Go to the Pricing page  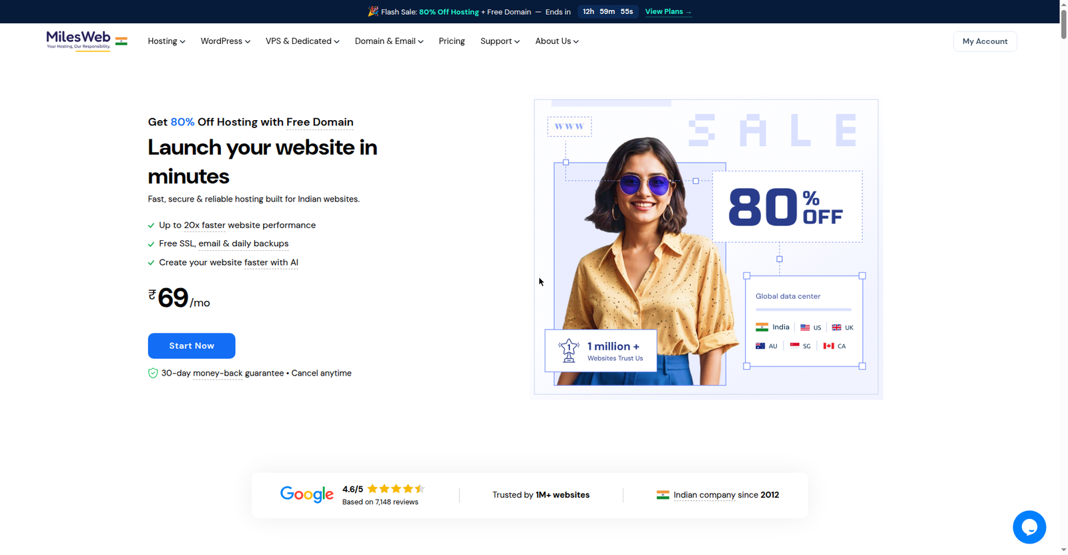point(452,41)
